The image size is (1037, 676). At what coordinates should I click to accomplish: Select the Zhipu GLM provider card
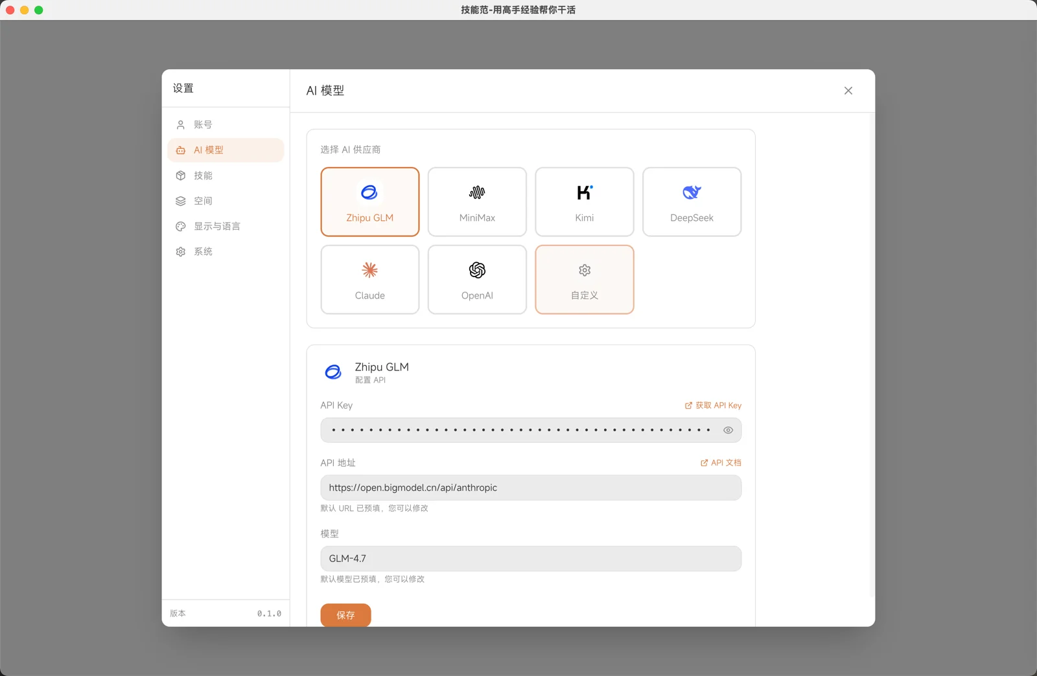tap(369, 202)
